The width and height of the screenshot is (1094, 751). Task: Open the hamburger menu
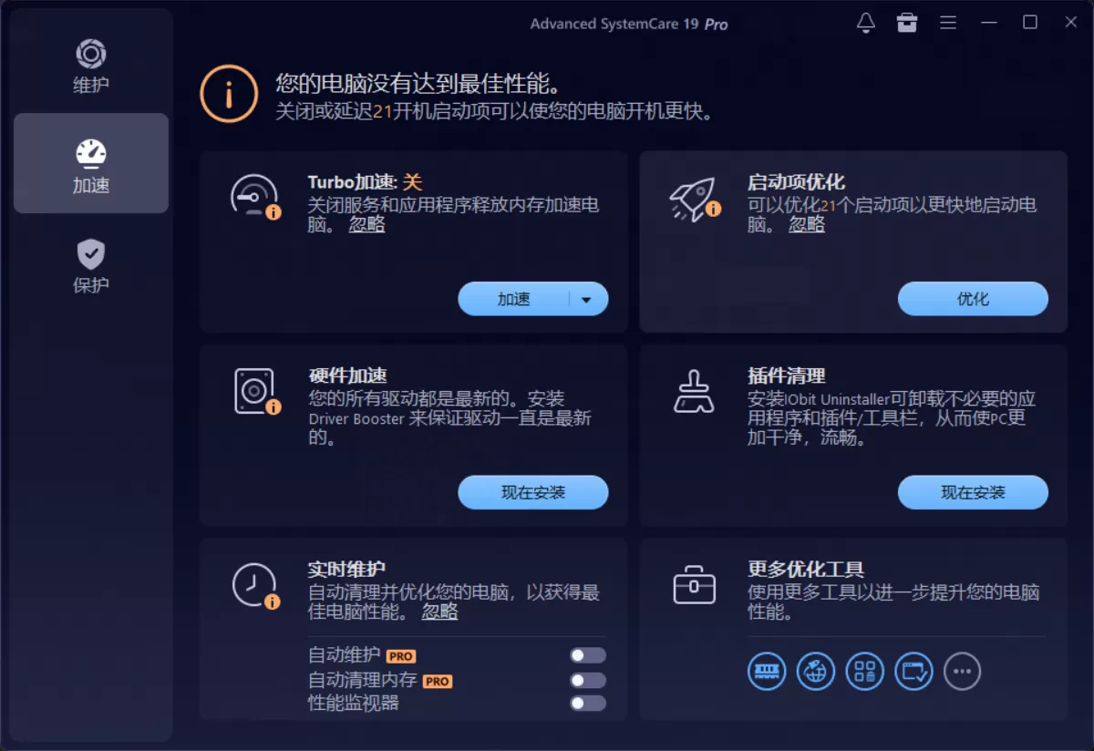(948, 23)
